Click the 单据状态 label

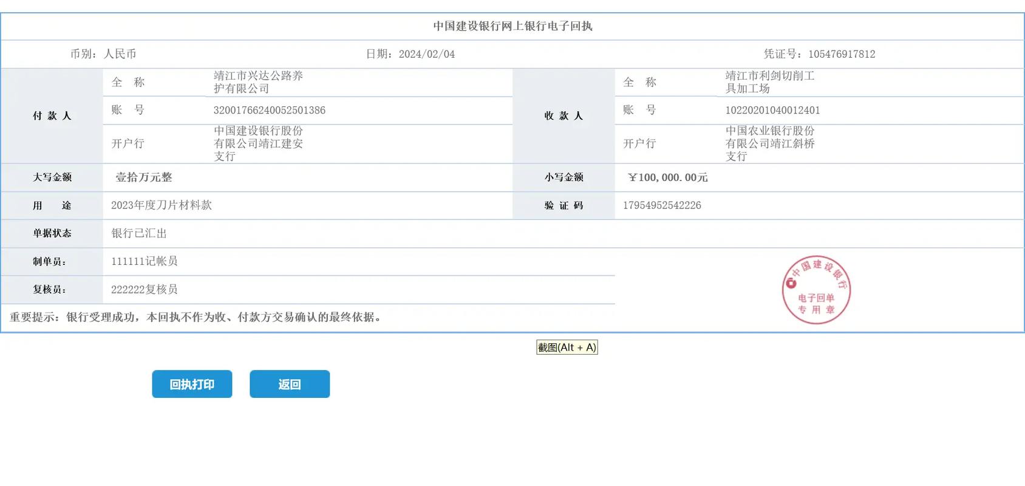(52, 233)
